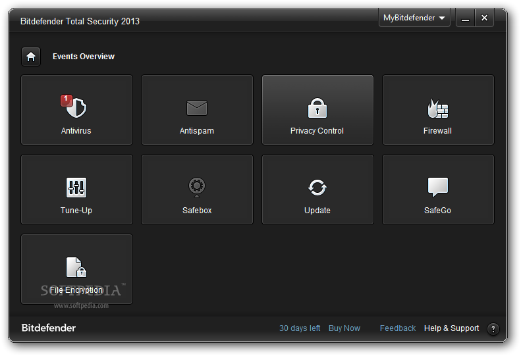Open the Firewall flame-and-bricks tile
Image resolution: width=521 pixels, height=356 pixels.
click(438, 110)
